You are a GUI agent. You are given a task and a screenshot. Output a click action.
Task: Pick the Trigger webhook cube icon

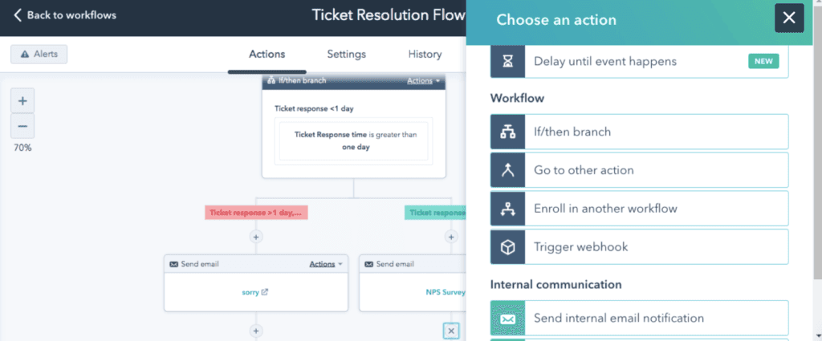507,247
